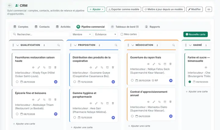This screenshot has height=130, width=220.
Task: Archive the Contrat d'approvisionnement annuel card
Action: point(165,102)
